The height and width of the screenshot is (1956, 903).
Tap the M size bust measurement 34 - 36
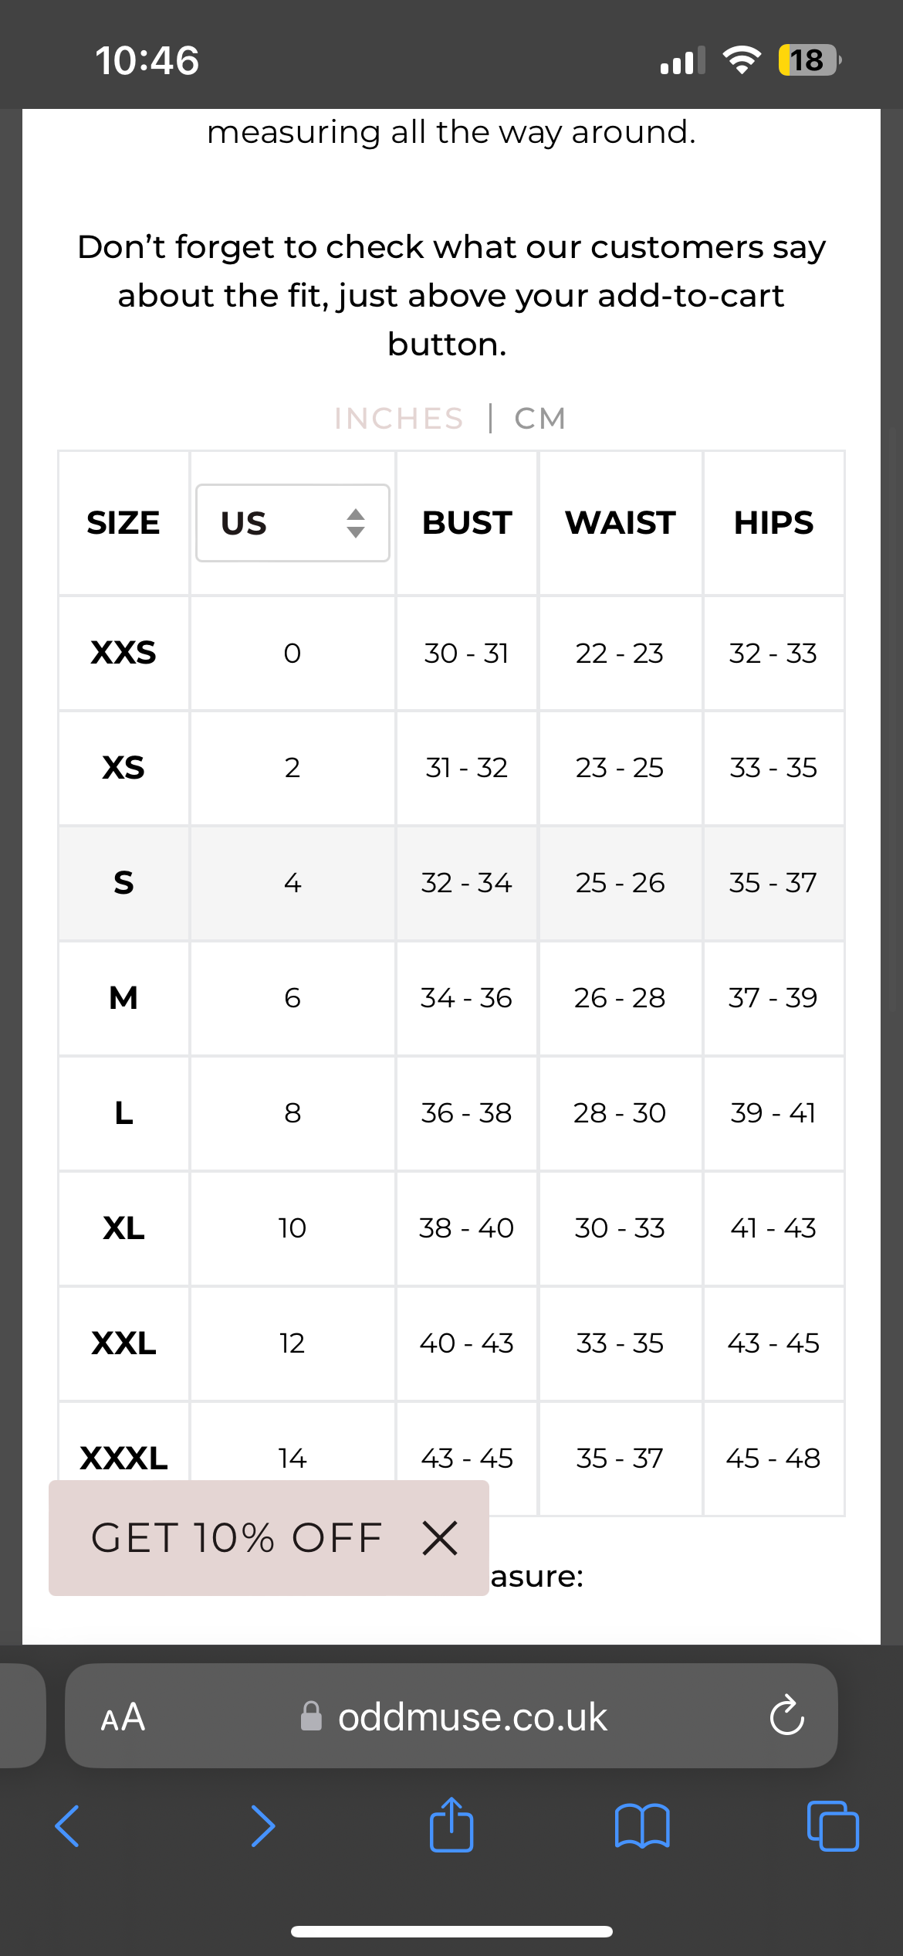pos(466,998)
